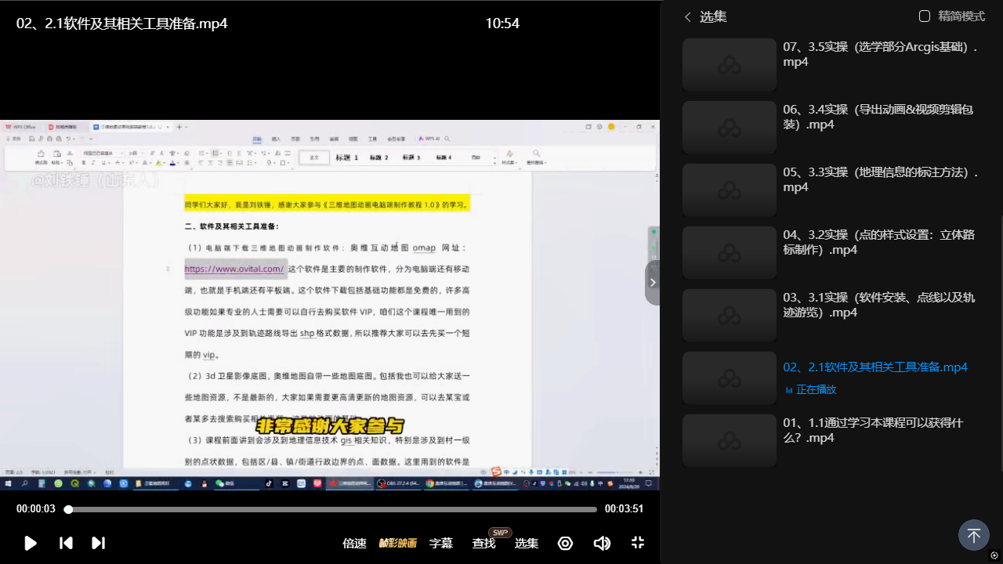Screen dimensions: 1003x564
Task: Click the circular target icon in the player bar
Action: pyautogui.click(x=565, y=543)
